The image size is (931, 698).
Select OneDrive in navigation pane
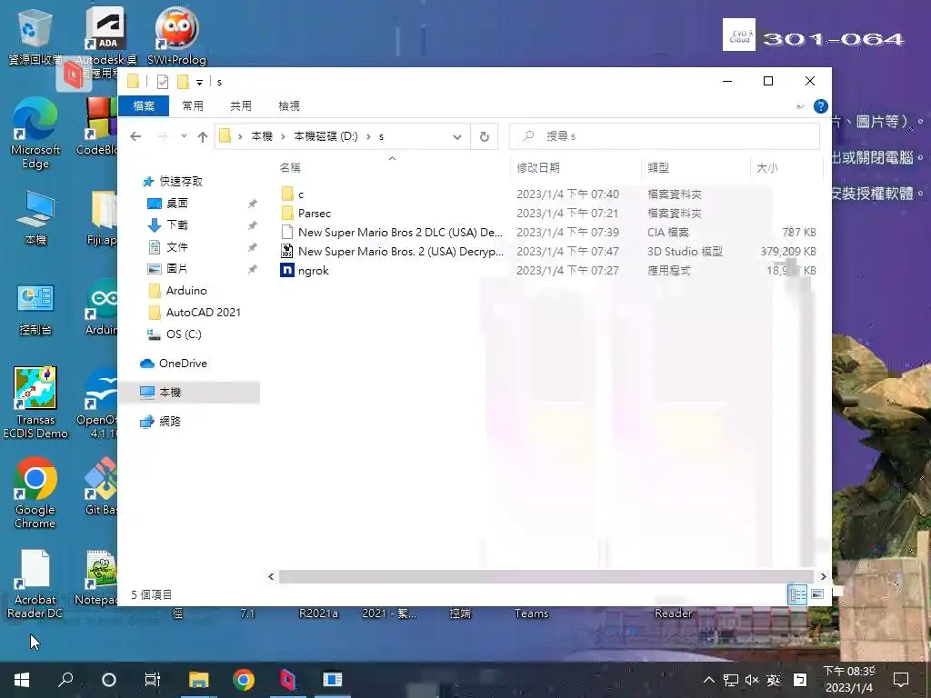tap(183, 364)
